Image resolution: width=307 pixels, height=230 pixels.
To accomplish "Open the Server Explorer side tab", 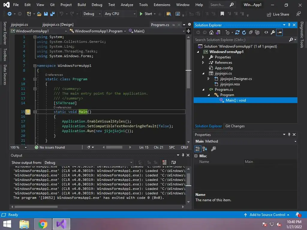I will pyautogui.click(x=5, y=33).
